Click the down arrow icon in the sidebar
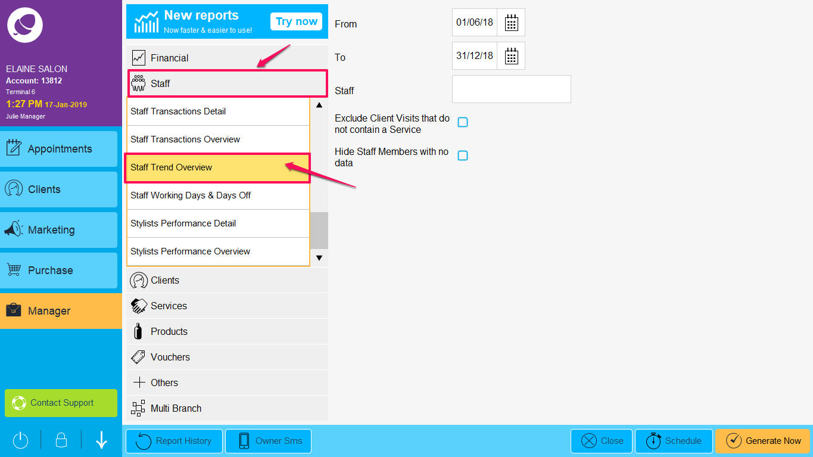813x457 pixels. [x=101, y=440]
